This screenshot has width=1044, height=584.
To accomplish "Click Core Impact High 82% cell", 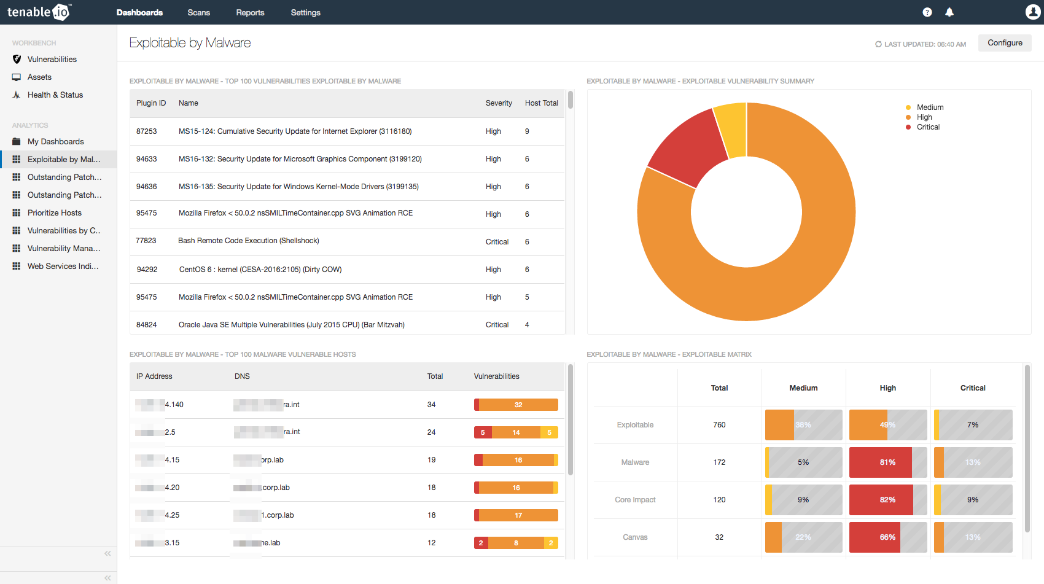I will pos(887,500).
